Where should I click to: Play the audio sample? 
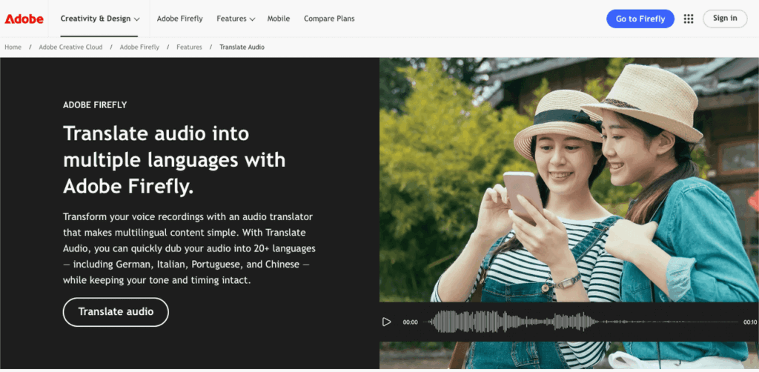pyautogui.click(x=386, y=322)
